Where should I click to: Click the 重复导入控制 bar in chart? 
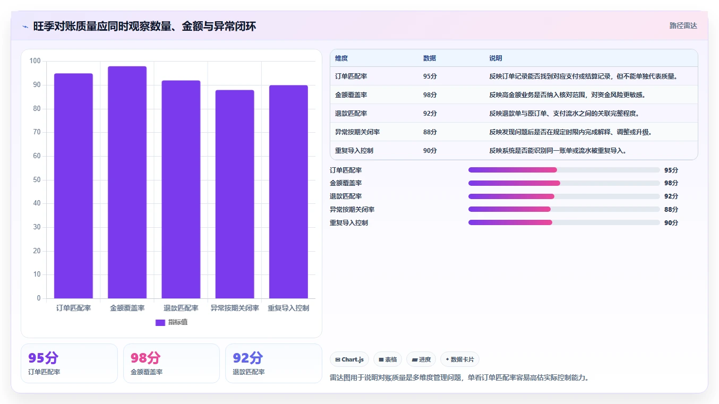pyautogui.click(x=288, y=192)
